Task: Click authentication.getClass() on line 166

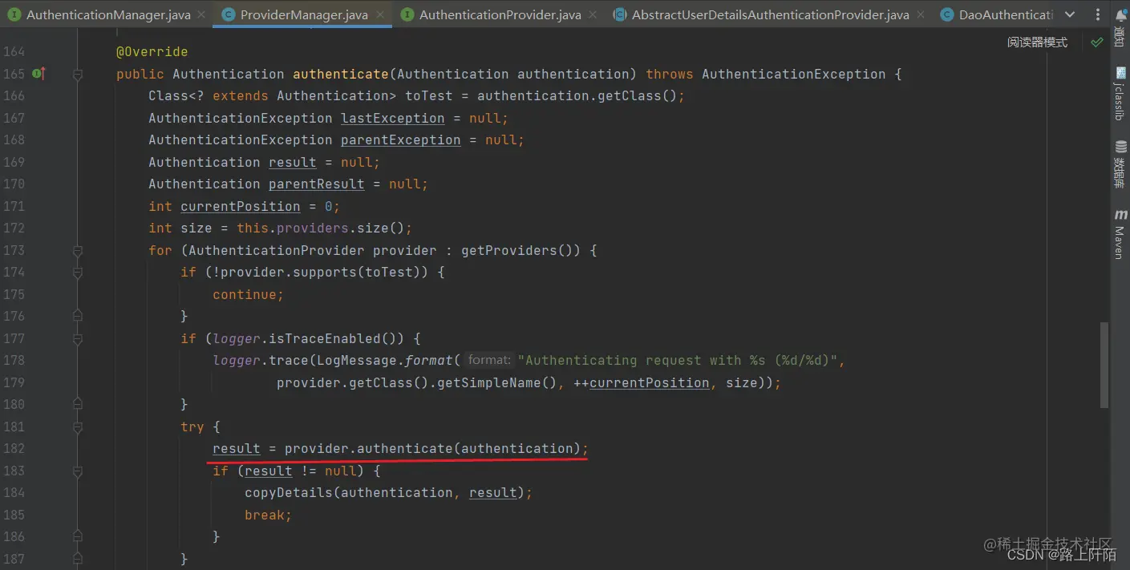Action: 577,96
